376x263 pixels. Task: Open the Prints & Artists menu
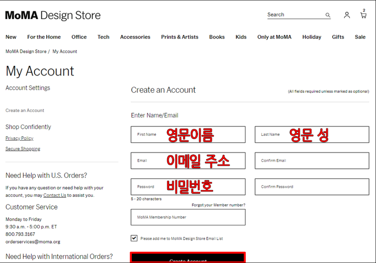coord(180,37)
